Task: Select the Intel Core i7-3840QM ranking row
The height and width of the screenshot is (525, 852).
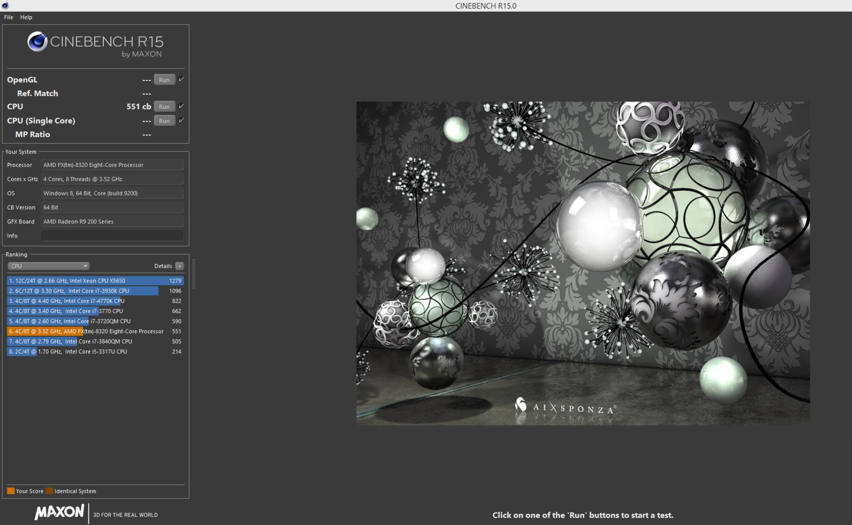Action: pos(95,341)
